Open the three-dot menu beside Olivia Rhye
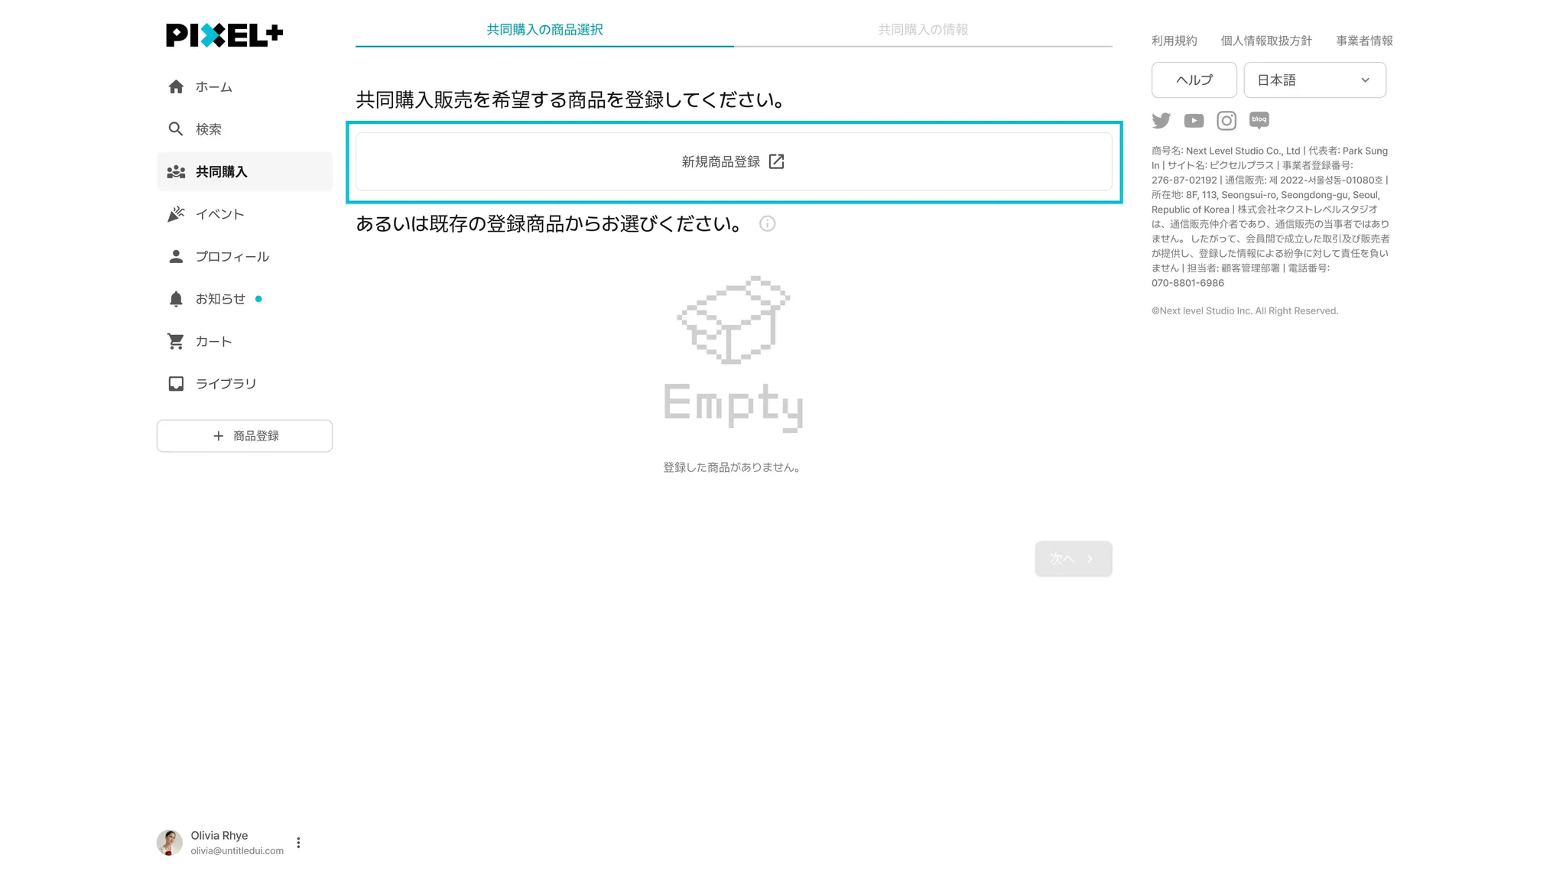The image size is (1566, 881). (x=298, y=843)
